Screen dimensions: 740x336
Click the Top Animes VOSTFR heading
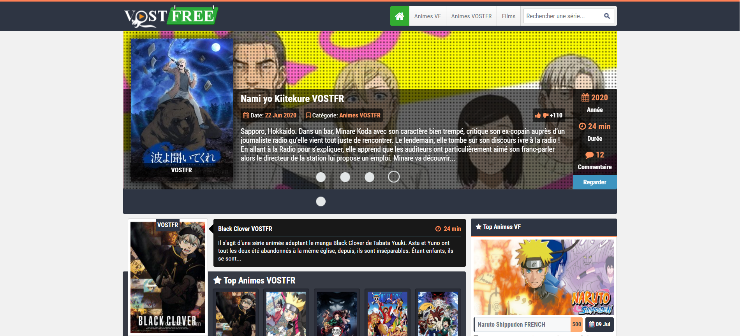tap(259, 280)
